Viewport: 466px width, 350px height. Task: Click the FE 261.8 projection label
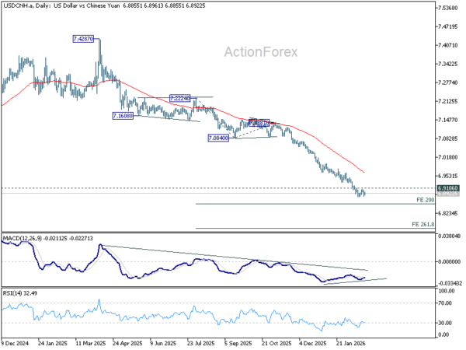(422, 225)
